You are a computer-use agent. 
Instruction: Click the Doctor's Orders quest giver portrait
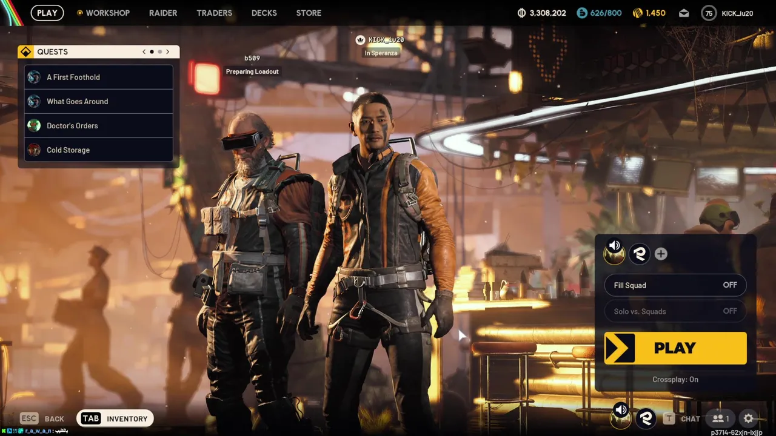click(x=34, y=125)
